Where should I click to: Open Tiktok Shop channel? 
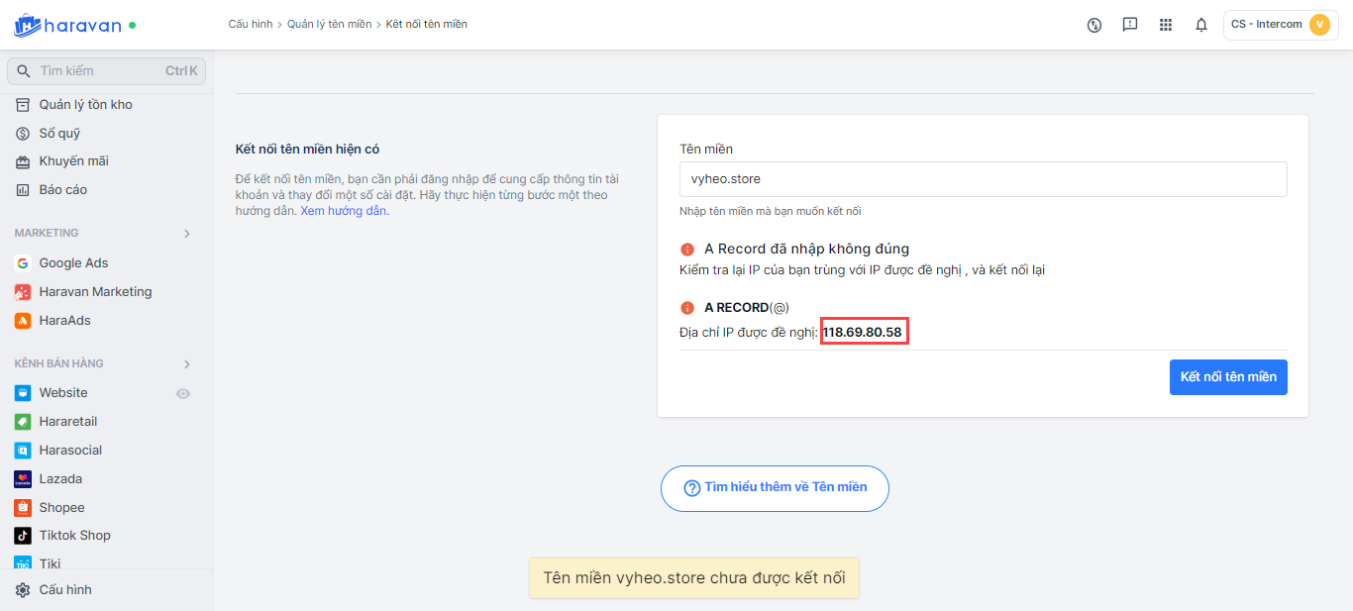(74, 536)
